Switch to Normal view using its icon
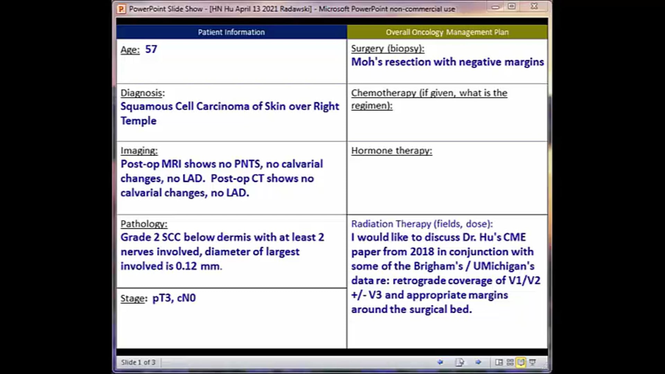Viewport: 665px width, 374px height. click(x=499, y=362)
